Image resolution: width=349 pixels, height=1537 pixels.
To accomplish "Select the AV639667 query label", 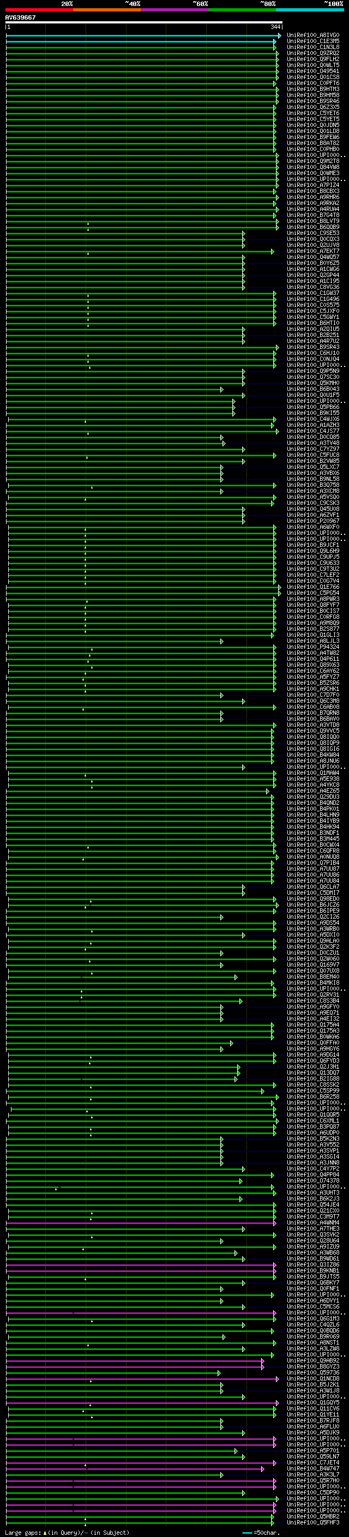I will (20, 17).
